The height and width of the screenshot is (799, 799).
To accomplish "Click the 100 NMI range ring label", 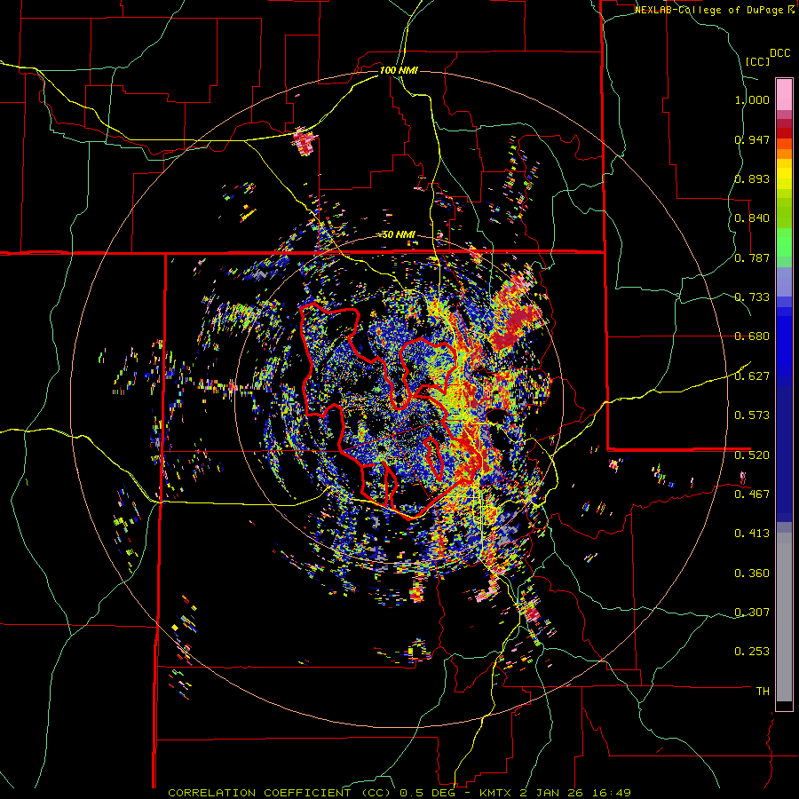I will click(x=399, y=70).
